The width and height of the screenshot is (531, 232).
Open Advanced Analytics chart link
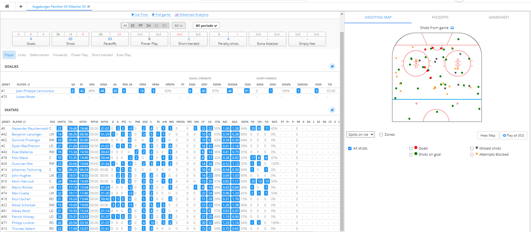coord(191,15)
